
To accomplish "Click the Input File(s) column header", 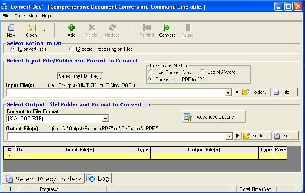I will tap(80, 150).
